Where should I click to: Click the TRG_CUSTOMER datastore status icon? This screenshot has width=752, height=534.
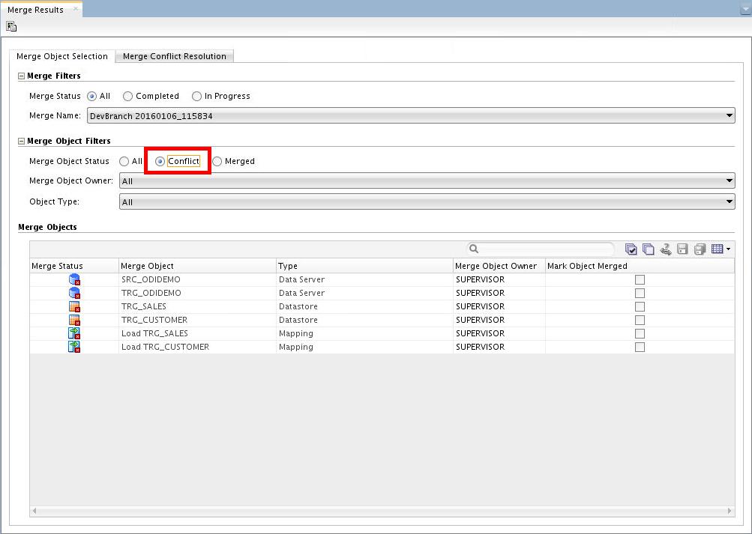click(74, 320)
